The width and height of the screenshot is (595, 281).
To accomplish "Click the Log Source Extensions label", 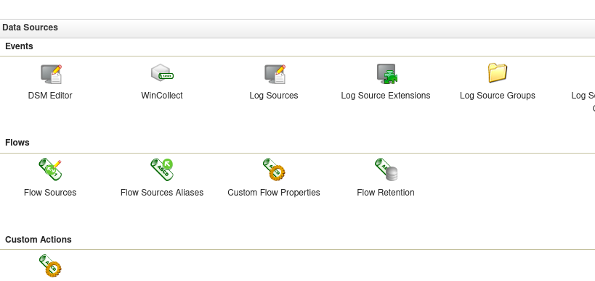I will pyautogui.click(x=386, y=96).
